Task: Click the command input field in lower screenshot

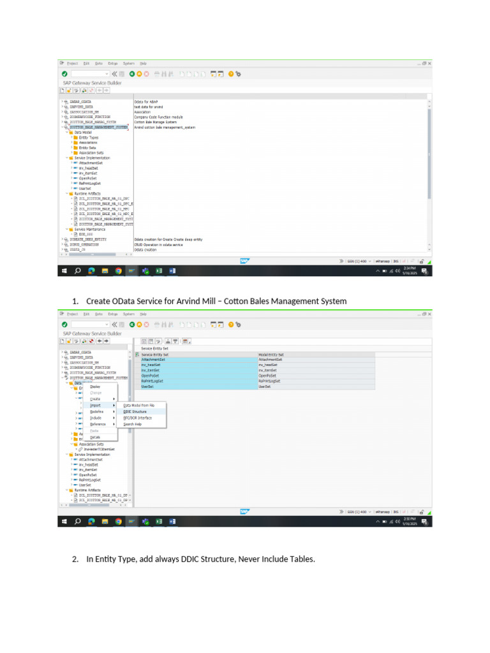Action: coord(90,325)
